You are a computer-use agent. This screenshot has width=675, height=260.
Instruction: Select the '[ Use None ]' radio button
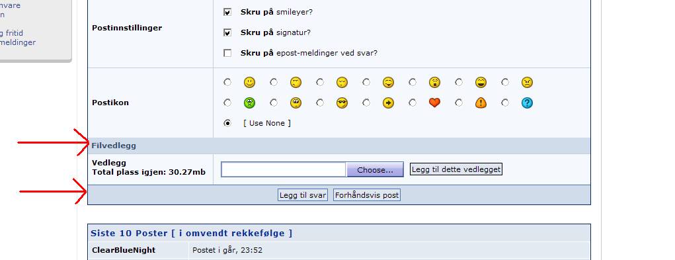coord(227,124)
